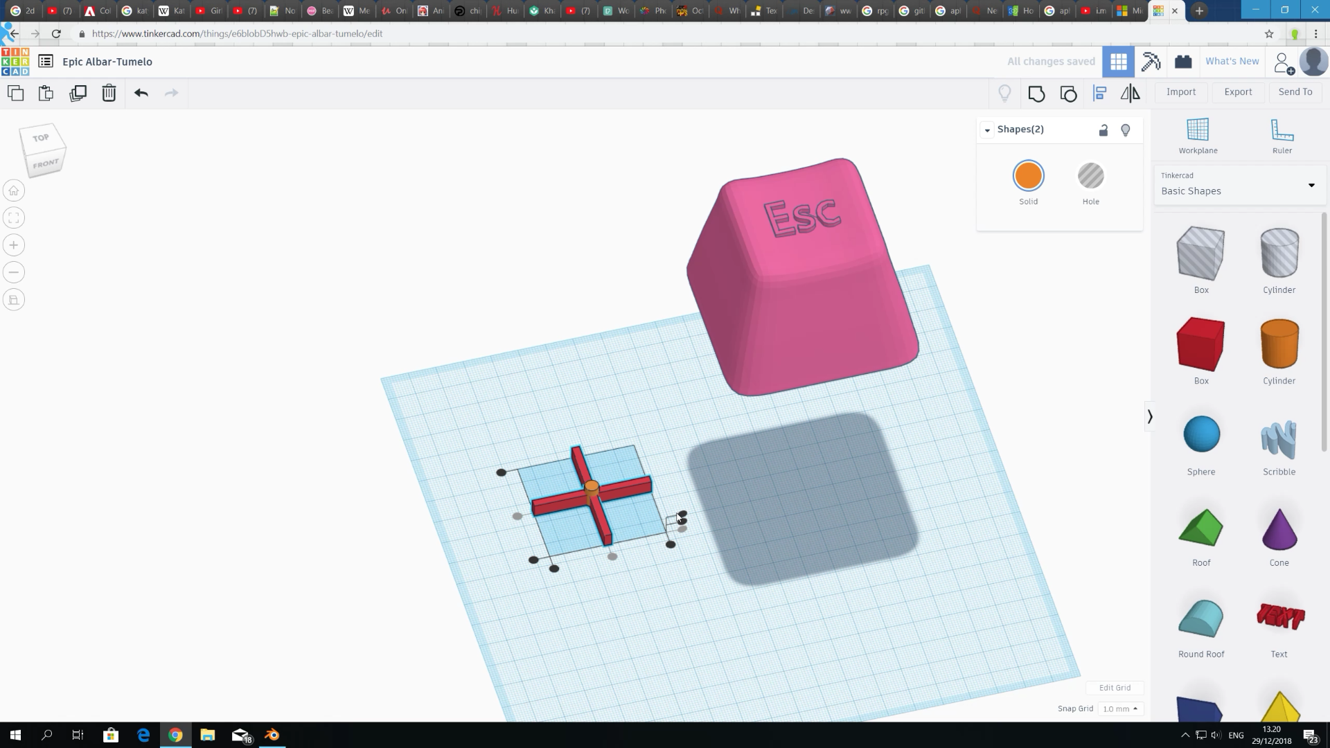The height and width of the screenshot is (748, 1330).
Task: Select the Ruler tool
Action: pos(1282,136)
